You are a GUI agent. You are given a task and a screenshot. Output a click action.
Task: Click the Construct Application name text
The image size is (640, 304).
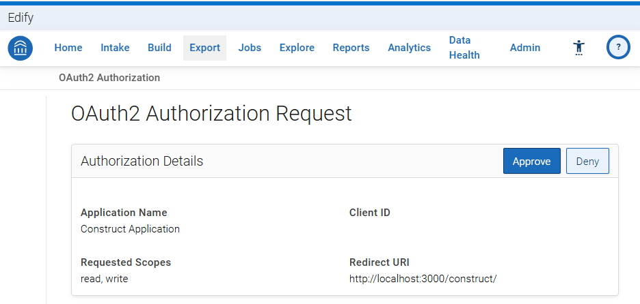pos(130,229)
